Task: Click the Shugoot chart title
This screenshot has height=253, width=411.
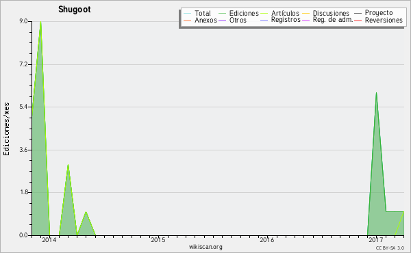Action: (x=75, y=10)
